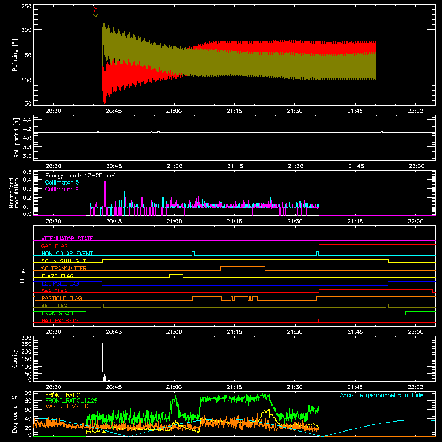Click the 'Degrees or %' axis title
This screenshot has width=442, height=442.
click(14, 414)
